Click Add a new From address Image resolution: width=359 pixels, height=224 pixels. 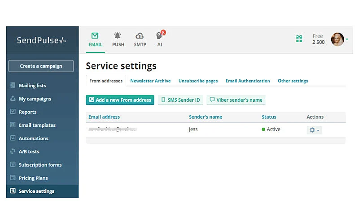tap(120, 100)
